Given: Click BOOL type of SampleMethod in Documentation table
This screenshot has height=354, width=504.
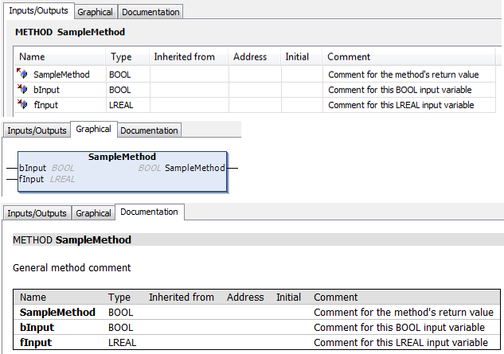Looking at the screenshot, I should [120, 313].
